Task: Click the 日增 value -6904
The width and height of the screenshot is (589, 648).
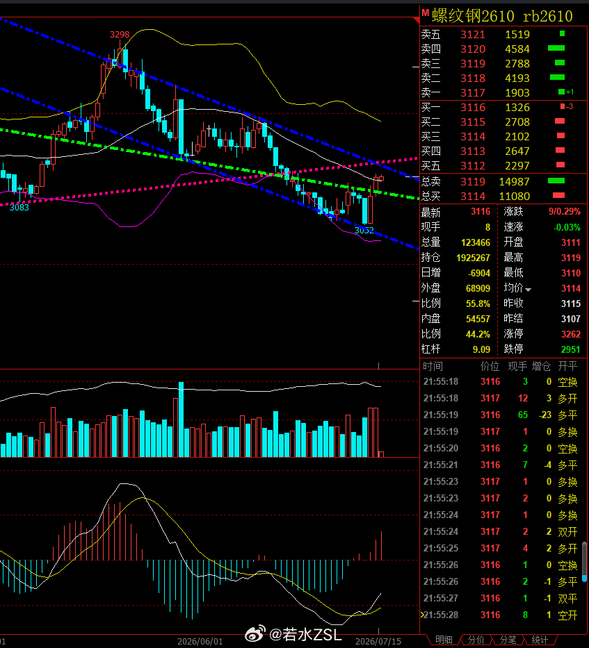Action: click(x=479, y=273)
